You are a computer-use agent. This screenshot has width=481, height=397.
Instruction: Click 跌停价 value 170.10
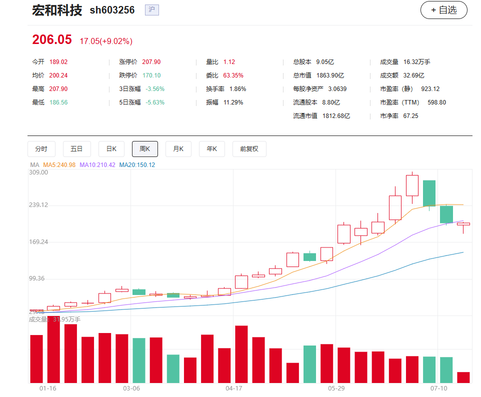click(x=151, y=75)
